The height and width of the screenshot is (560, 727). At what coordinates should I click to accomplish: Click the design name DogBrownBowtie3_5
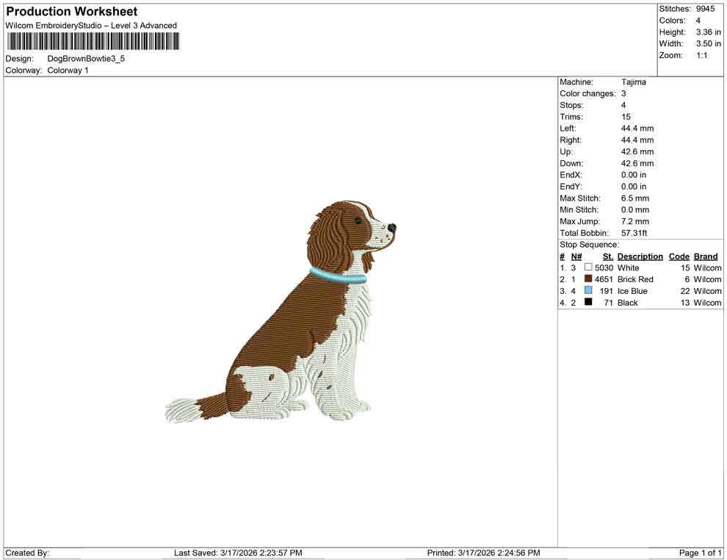[x=86, y=59]
